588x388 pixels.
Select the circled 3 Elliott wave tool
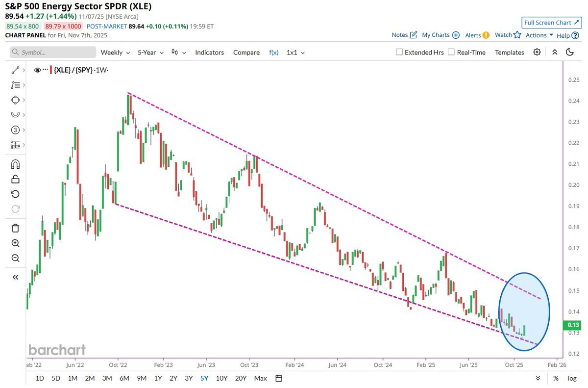[x=15, y=130]
